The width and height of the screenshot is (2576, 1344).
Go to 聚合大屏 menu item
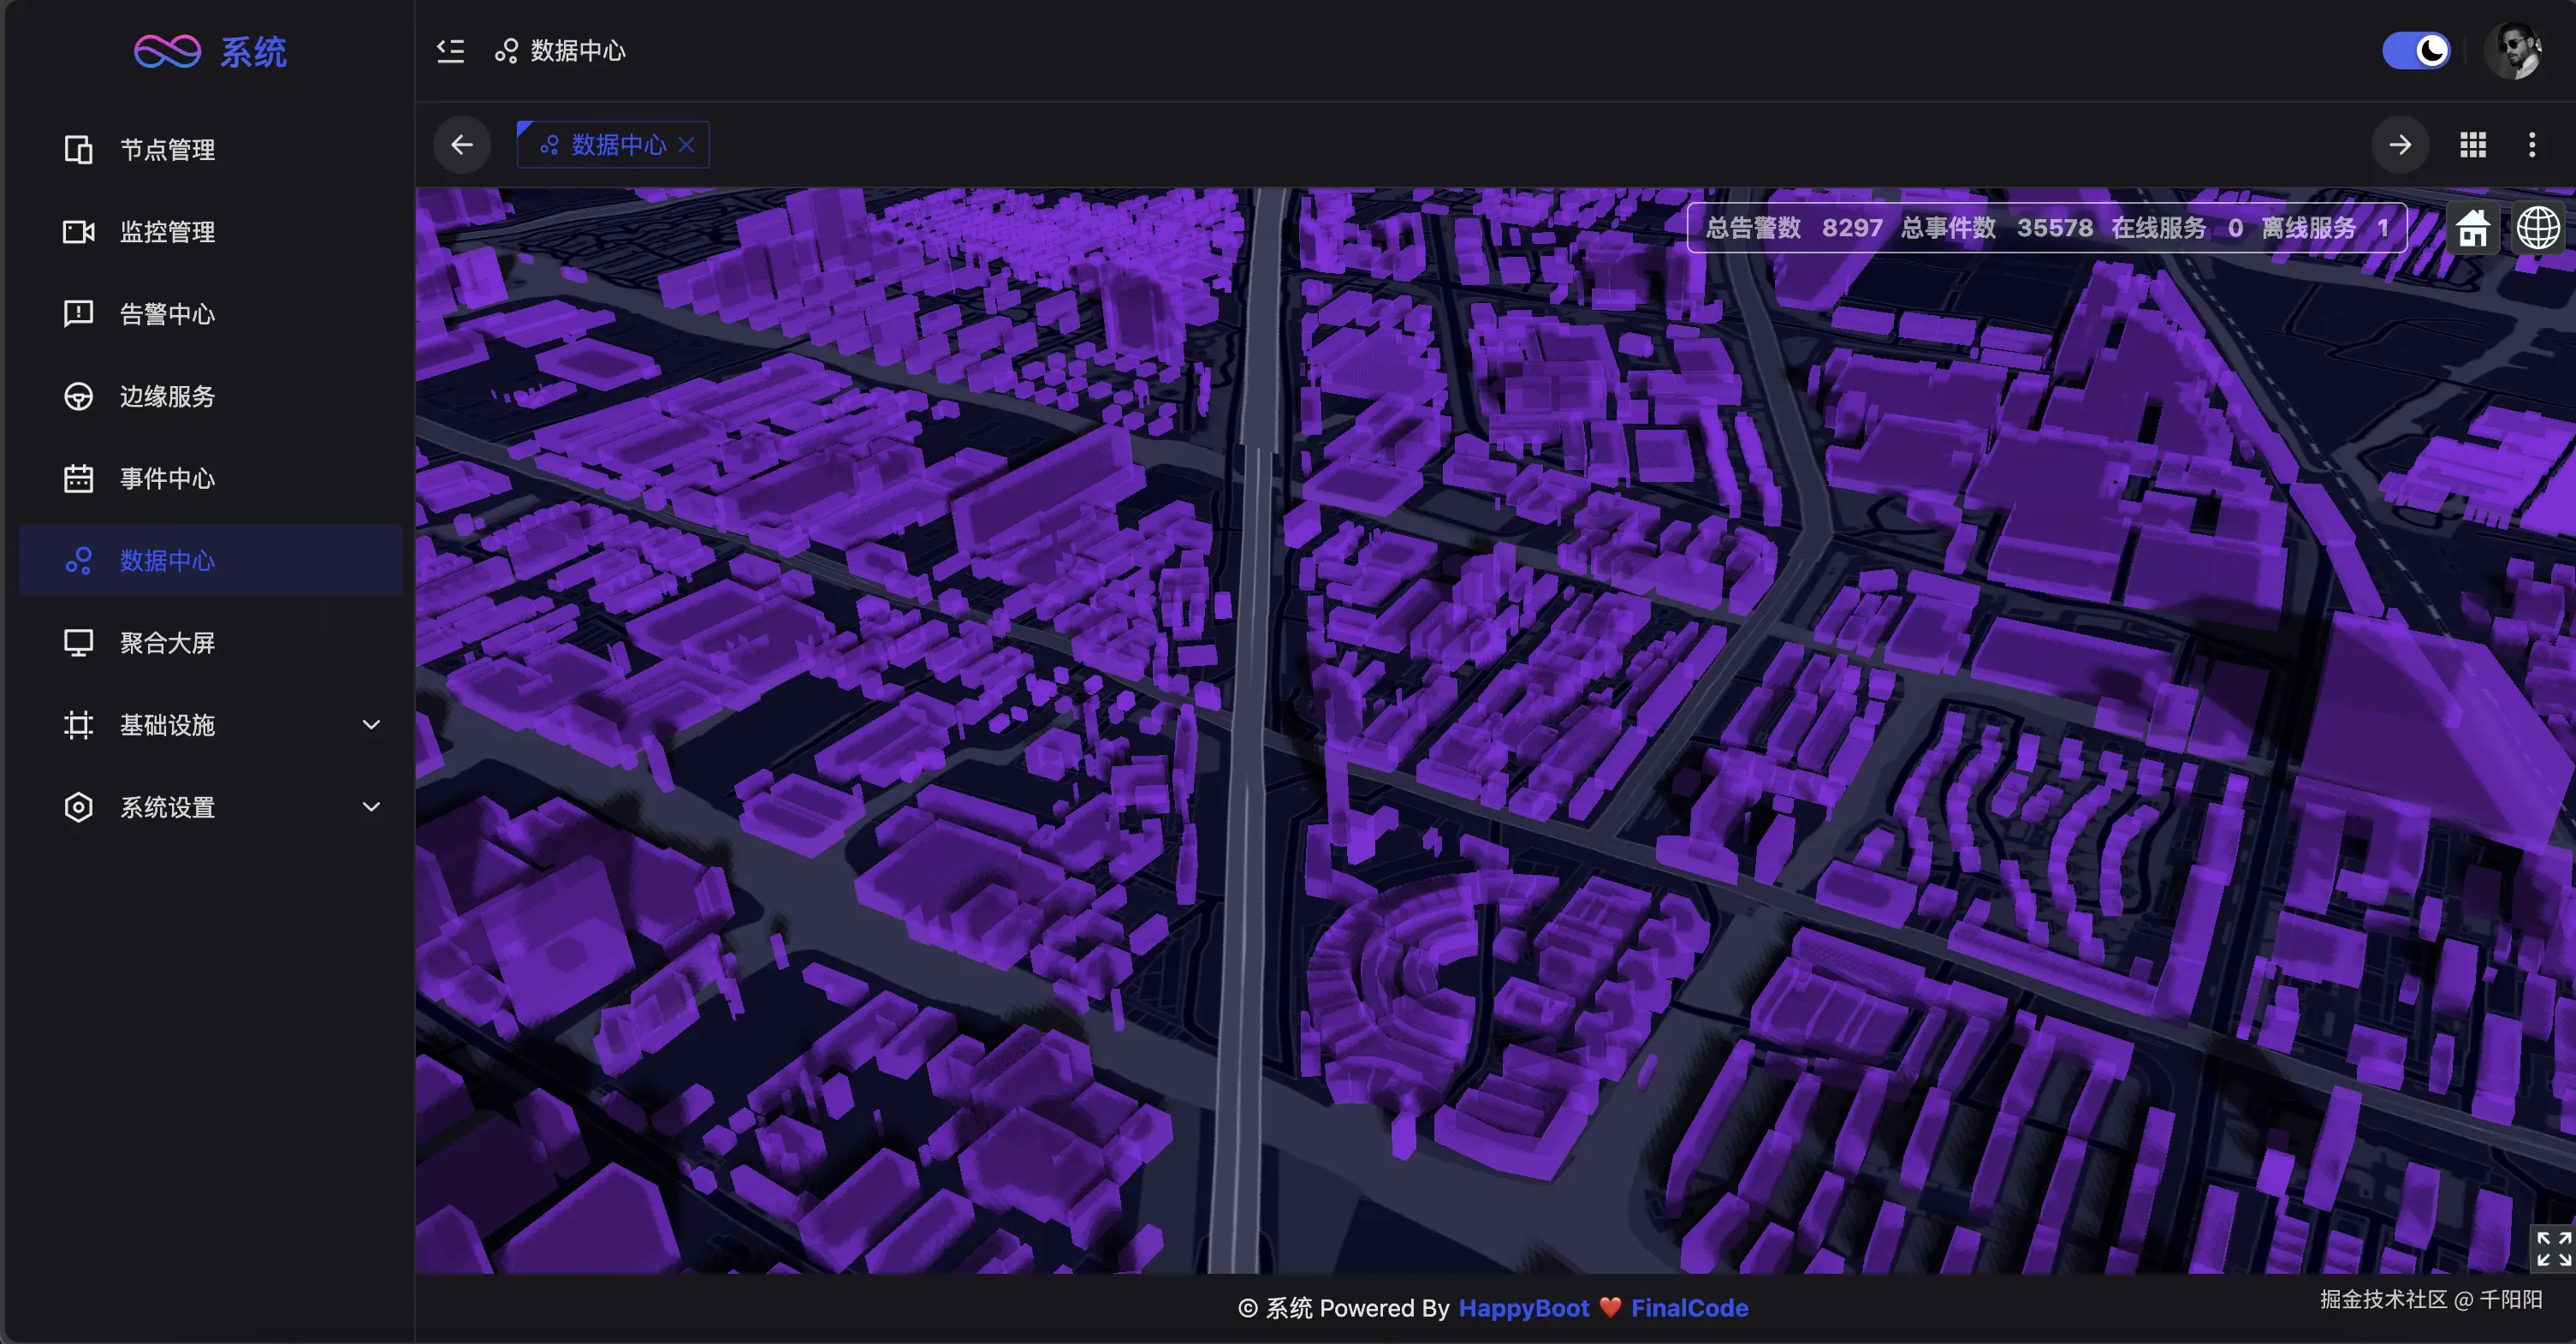tap(167, 643)
